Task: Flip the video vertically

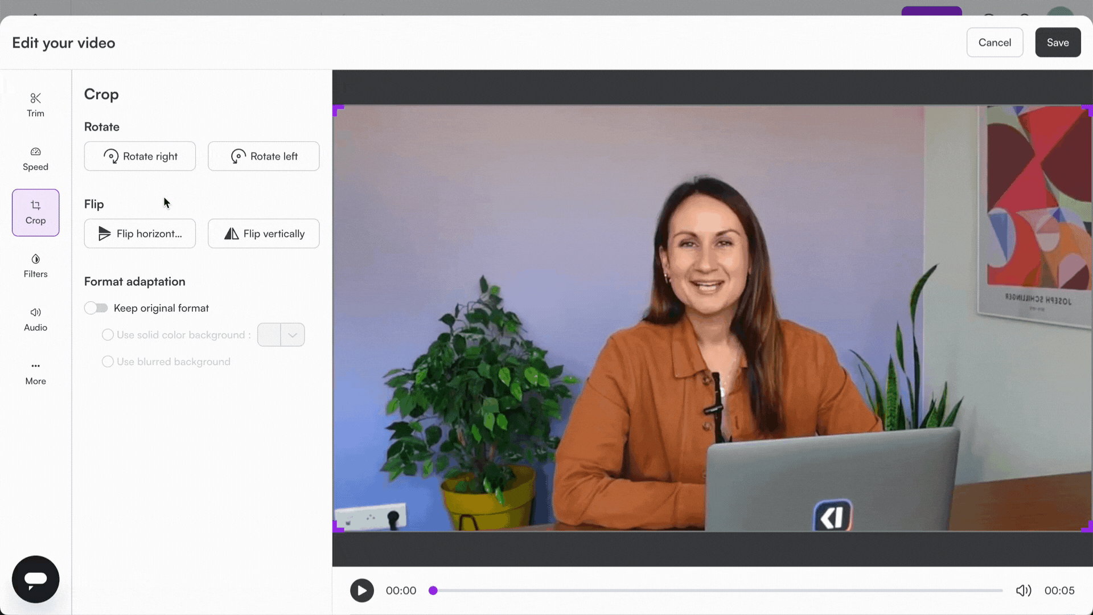Action: pos(263,233)
